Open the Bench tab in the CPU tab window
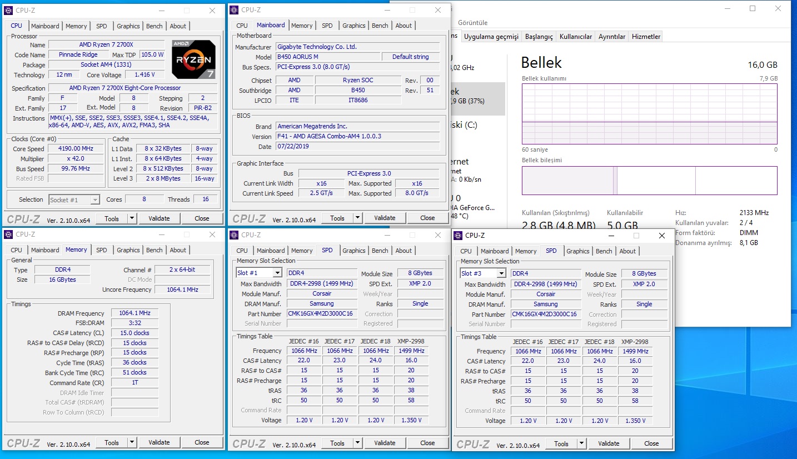This screenshot has height=459, width=797. coord(155,26)
